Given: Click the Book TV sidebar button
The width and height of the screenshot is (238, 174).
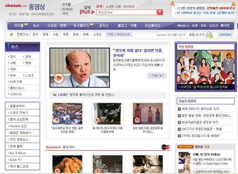Looking at the screenshot, I should point(22,160).
